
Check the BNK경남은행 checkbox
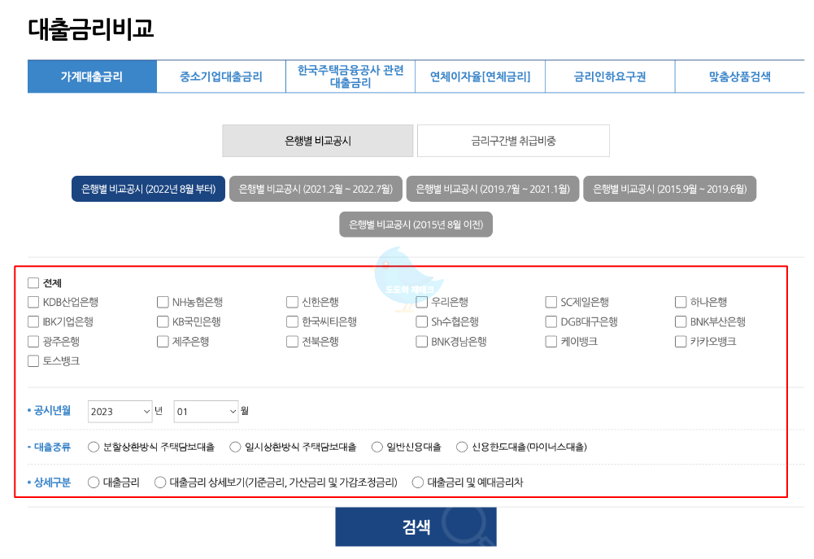pyautogui.click(x=421, y=342)
